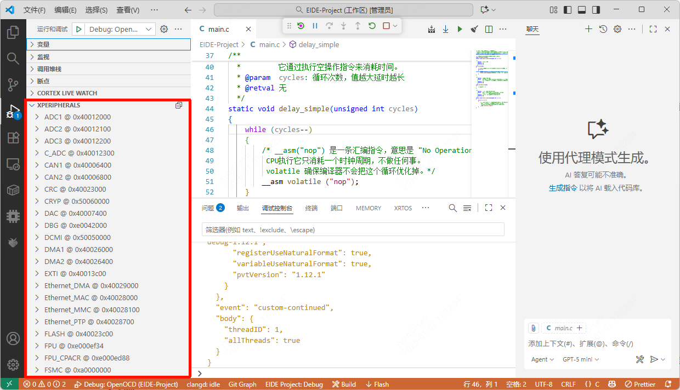Switch to the MEMORY panel tab

tap(368, 208)
